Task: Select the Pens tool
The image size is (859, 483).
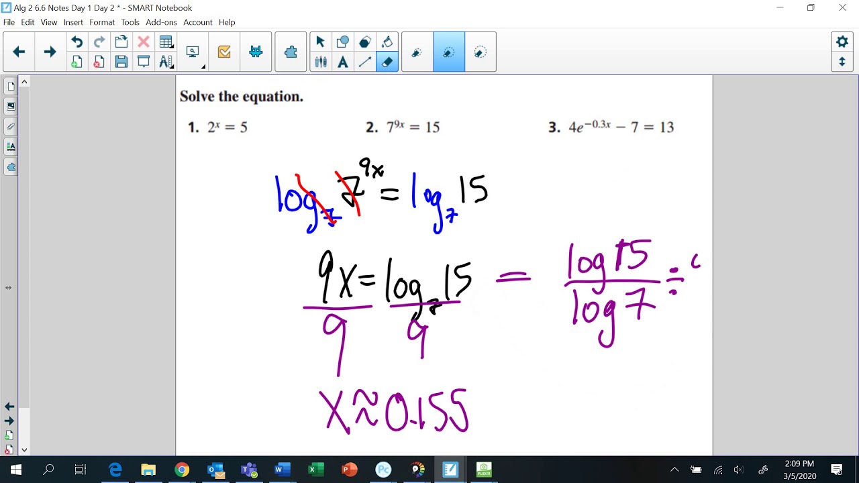Action: pyautogui.click(x=320, y=62)
